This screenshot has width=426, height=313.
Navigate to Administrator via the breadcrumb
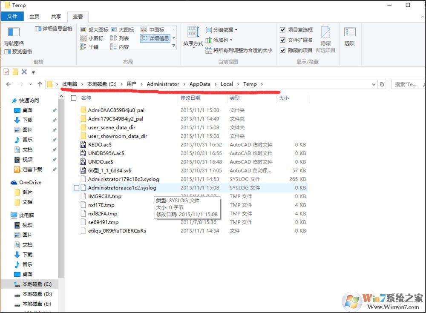click(163, 84)
